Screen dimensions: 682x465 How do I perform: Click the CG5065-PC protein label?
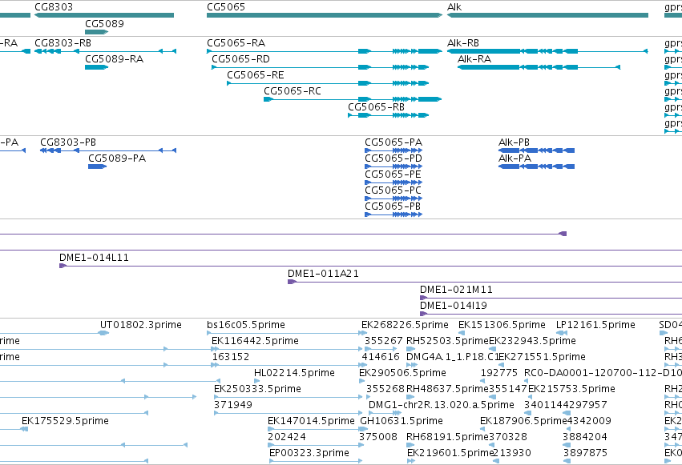tap(393, 190)
